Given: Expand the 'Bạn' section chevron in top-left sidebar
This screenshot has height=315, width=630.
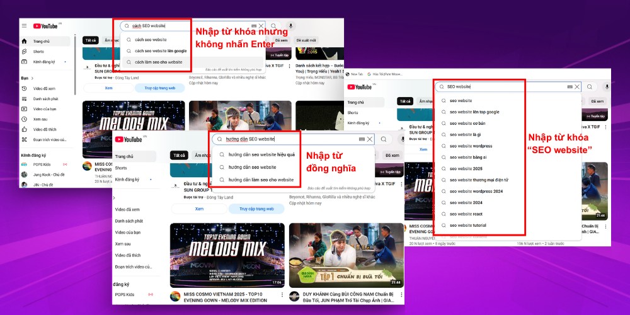Looking at the screenshot, I should (32, 78).
